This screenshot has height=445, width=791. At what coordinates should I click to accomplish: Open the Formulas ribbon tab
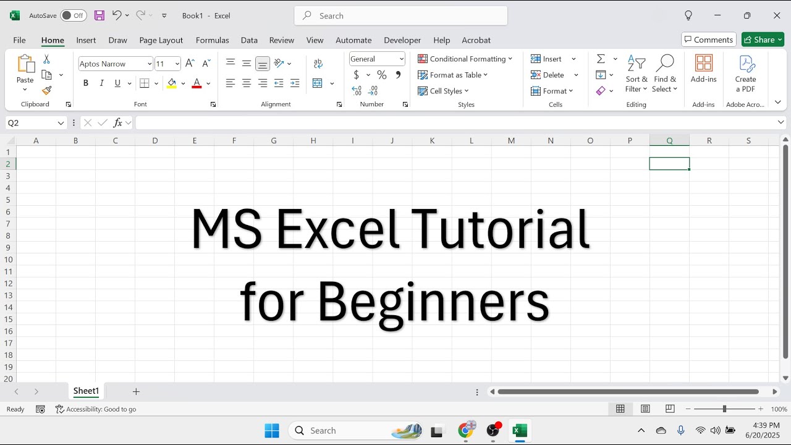coord(213,40)
